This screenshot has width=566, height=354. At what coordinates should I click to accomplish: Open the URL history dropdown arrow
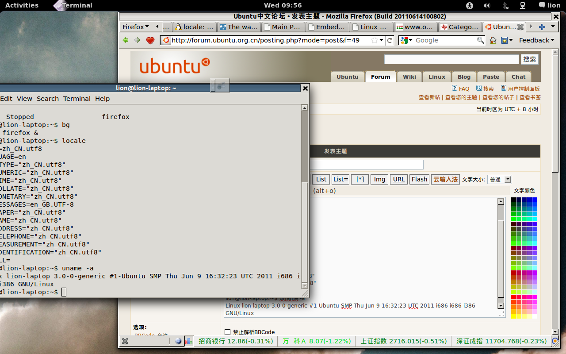(x=382, y=40)
